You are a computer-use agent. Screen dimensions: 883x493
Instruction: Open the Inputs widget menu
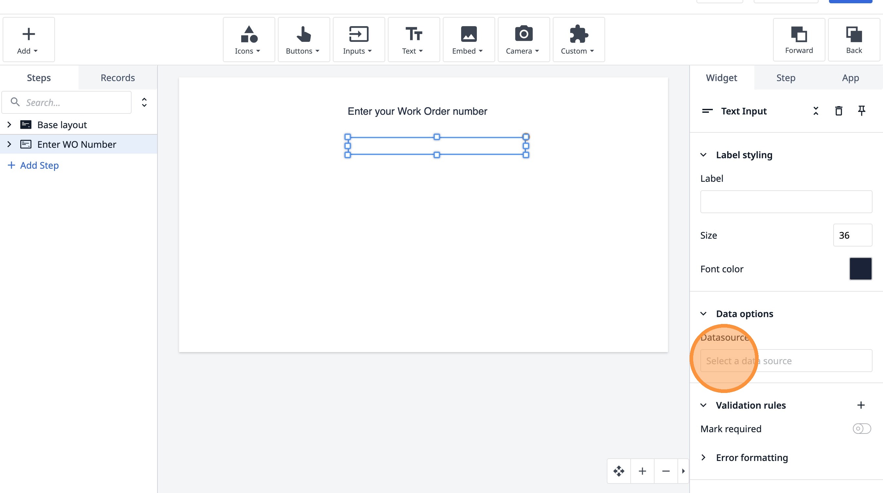(x=358, y=40)
